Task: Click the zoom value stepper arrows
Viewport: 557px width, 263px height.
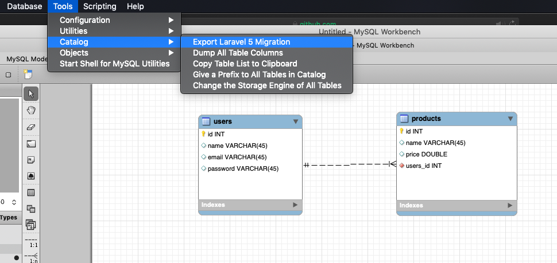Action: pos(14,202)
